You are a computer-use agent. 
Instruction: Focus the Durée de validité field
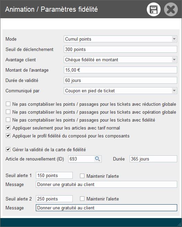click(120, 80)
